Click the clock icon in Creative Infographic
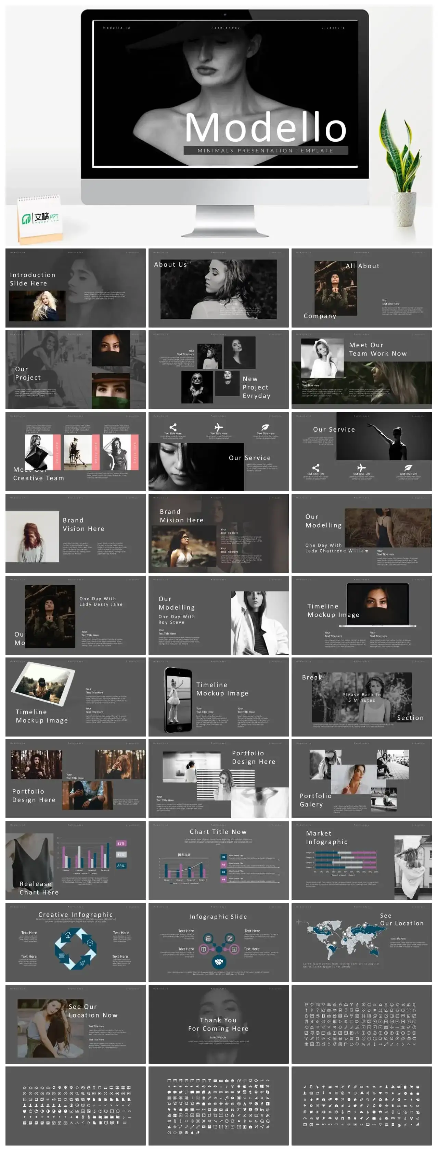Viewport: 438px width, 1151px height. pyautogui.click(x=90, y=942)
